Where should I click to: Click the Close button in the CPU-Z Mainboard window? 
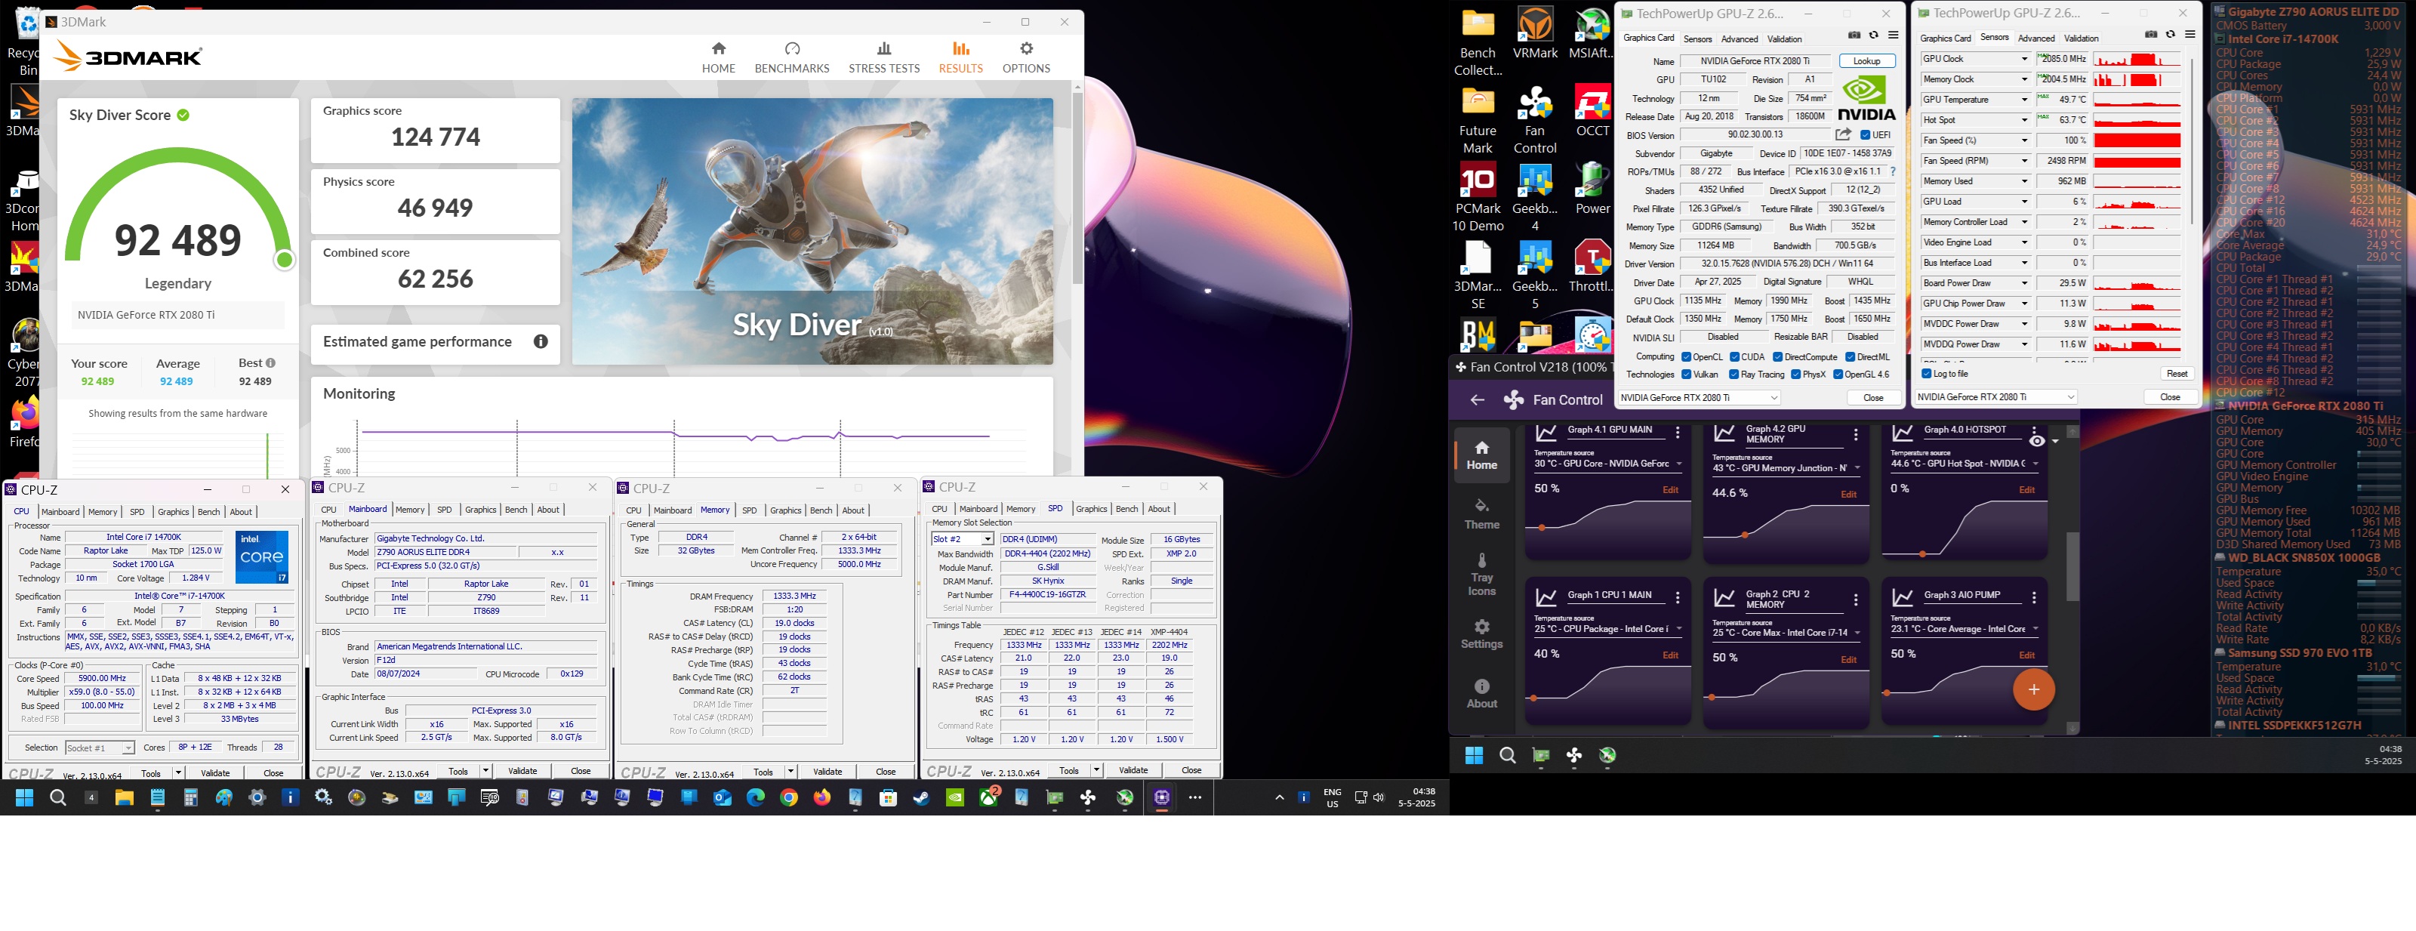[581, 772]
